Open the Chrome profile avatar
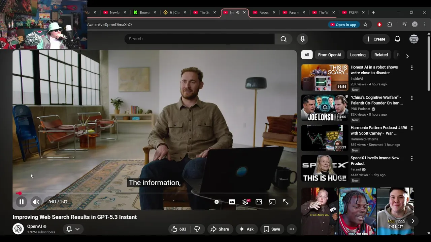 pyautogui.click(x=415, y=25)
